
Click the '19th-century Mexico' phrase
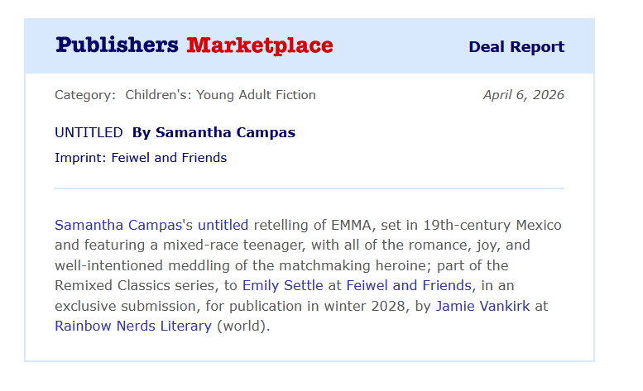(492, 225)
